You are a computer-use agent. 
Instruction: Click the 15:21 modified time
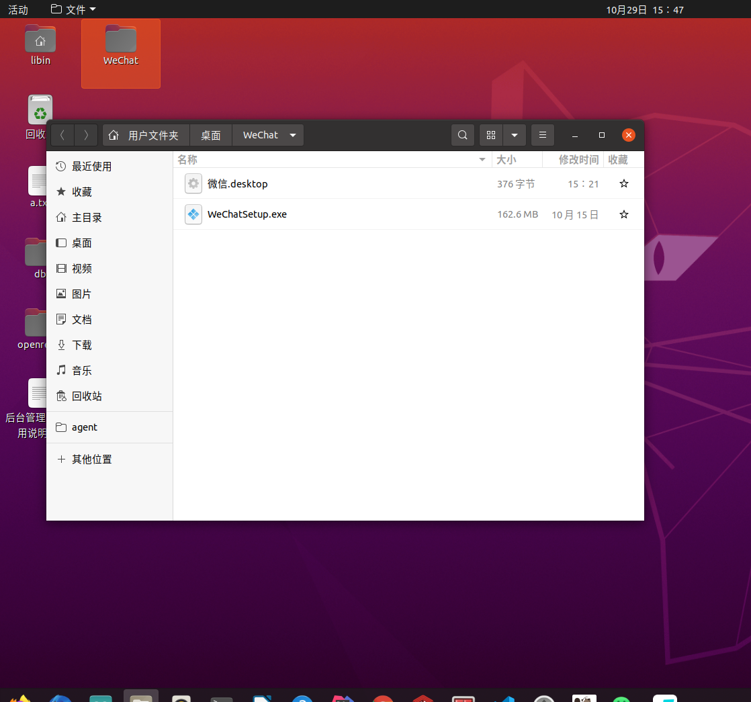coord(583,184)
